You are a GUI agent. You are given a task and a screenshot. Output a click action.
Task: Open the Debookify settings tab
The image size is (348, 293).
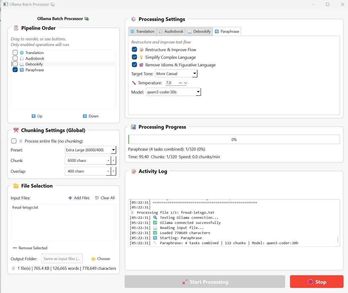point(199,32)
